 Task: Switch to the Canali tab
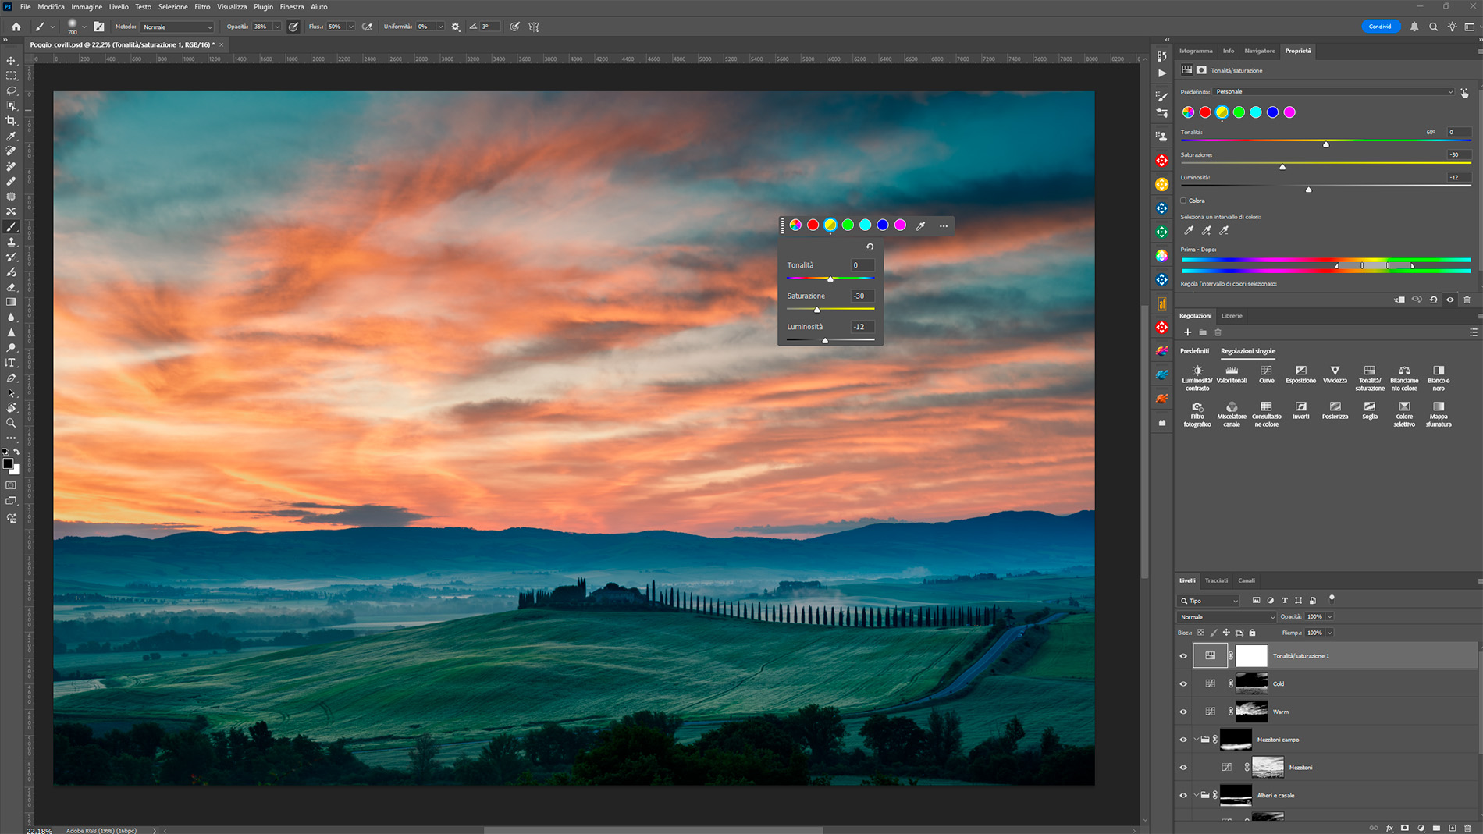point(1247,580)
